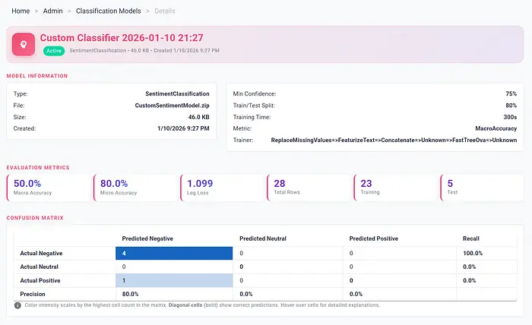Click the Predicted Neutral column header
532x325 pixels.
[x=263, y=238]
